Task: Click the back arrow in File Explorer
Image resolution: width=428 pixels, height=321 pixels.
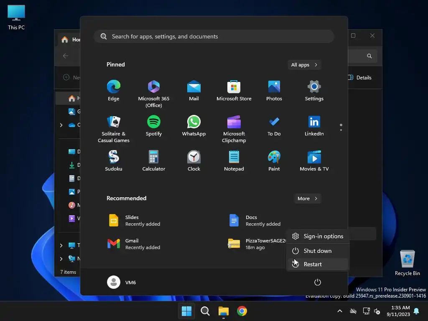Action: (x=66, y=56)
